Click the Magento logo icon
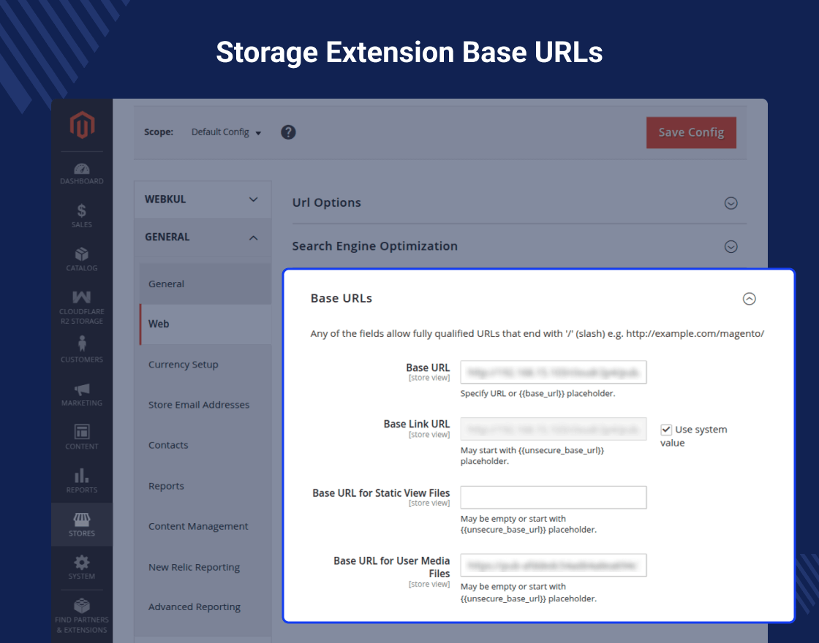Image resolution: width=819 pixels, height=643 pixels. 82,125
